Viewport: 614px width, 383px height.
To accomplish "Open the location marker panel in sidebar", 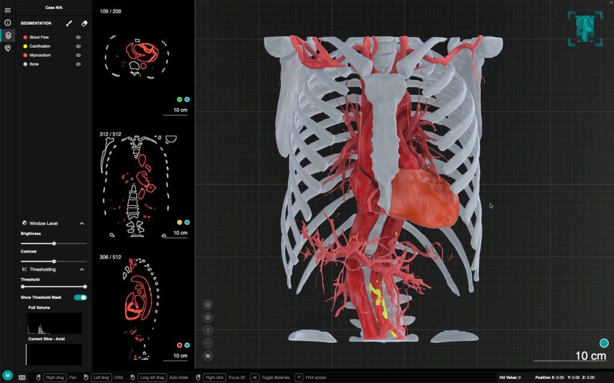I will click(8, 48).
